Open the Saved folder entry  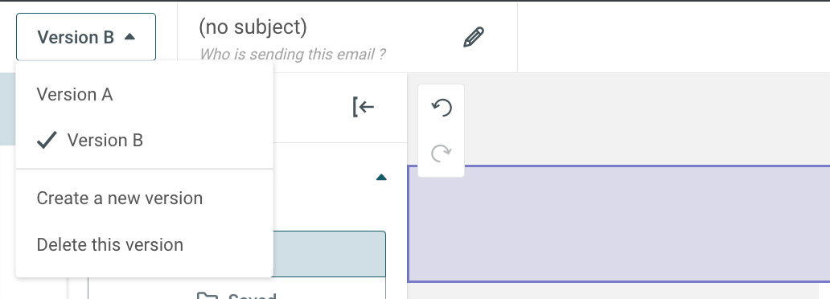[236, 293]
